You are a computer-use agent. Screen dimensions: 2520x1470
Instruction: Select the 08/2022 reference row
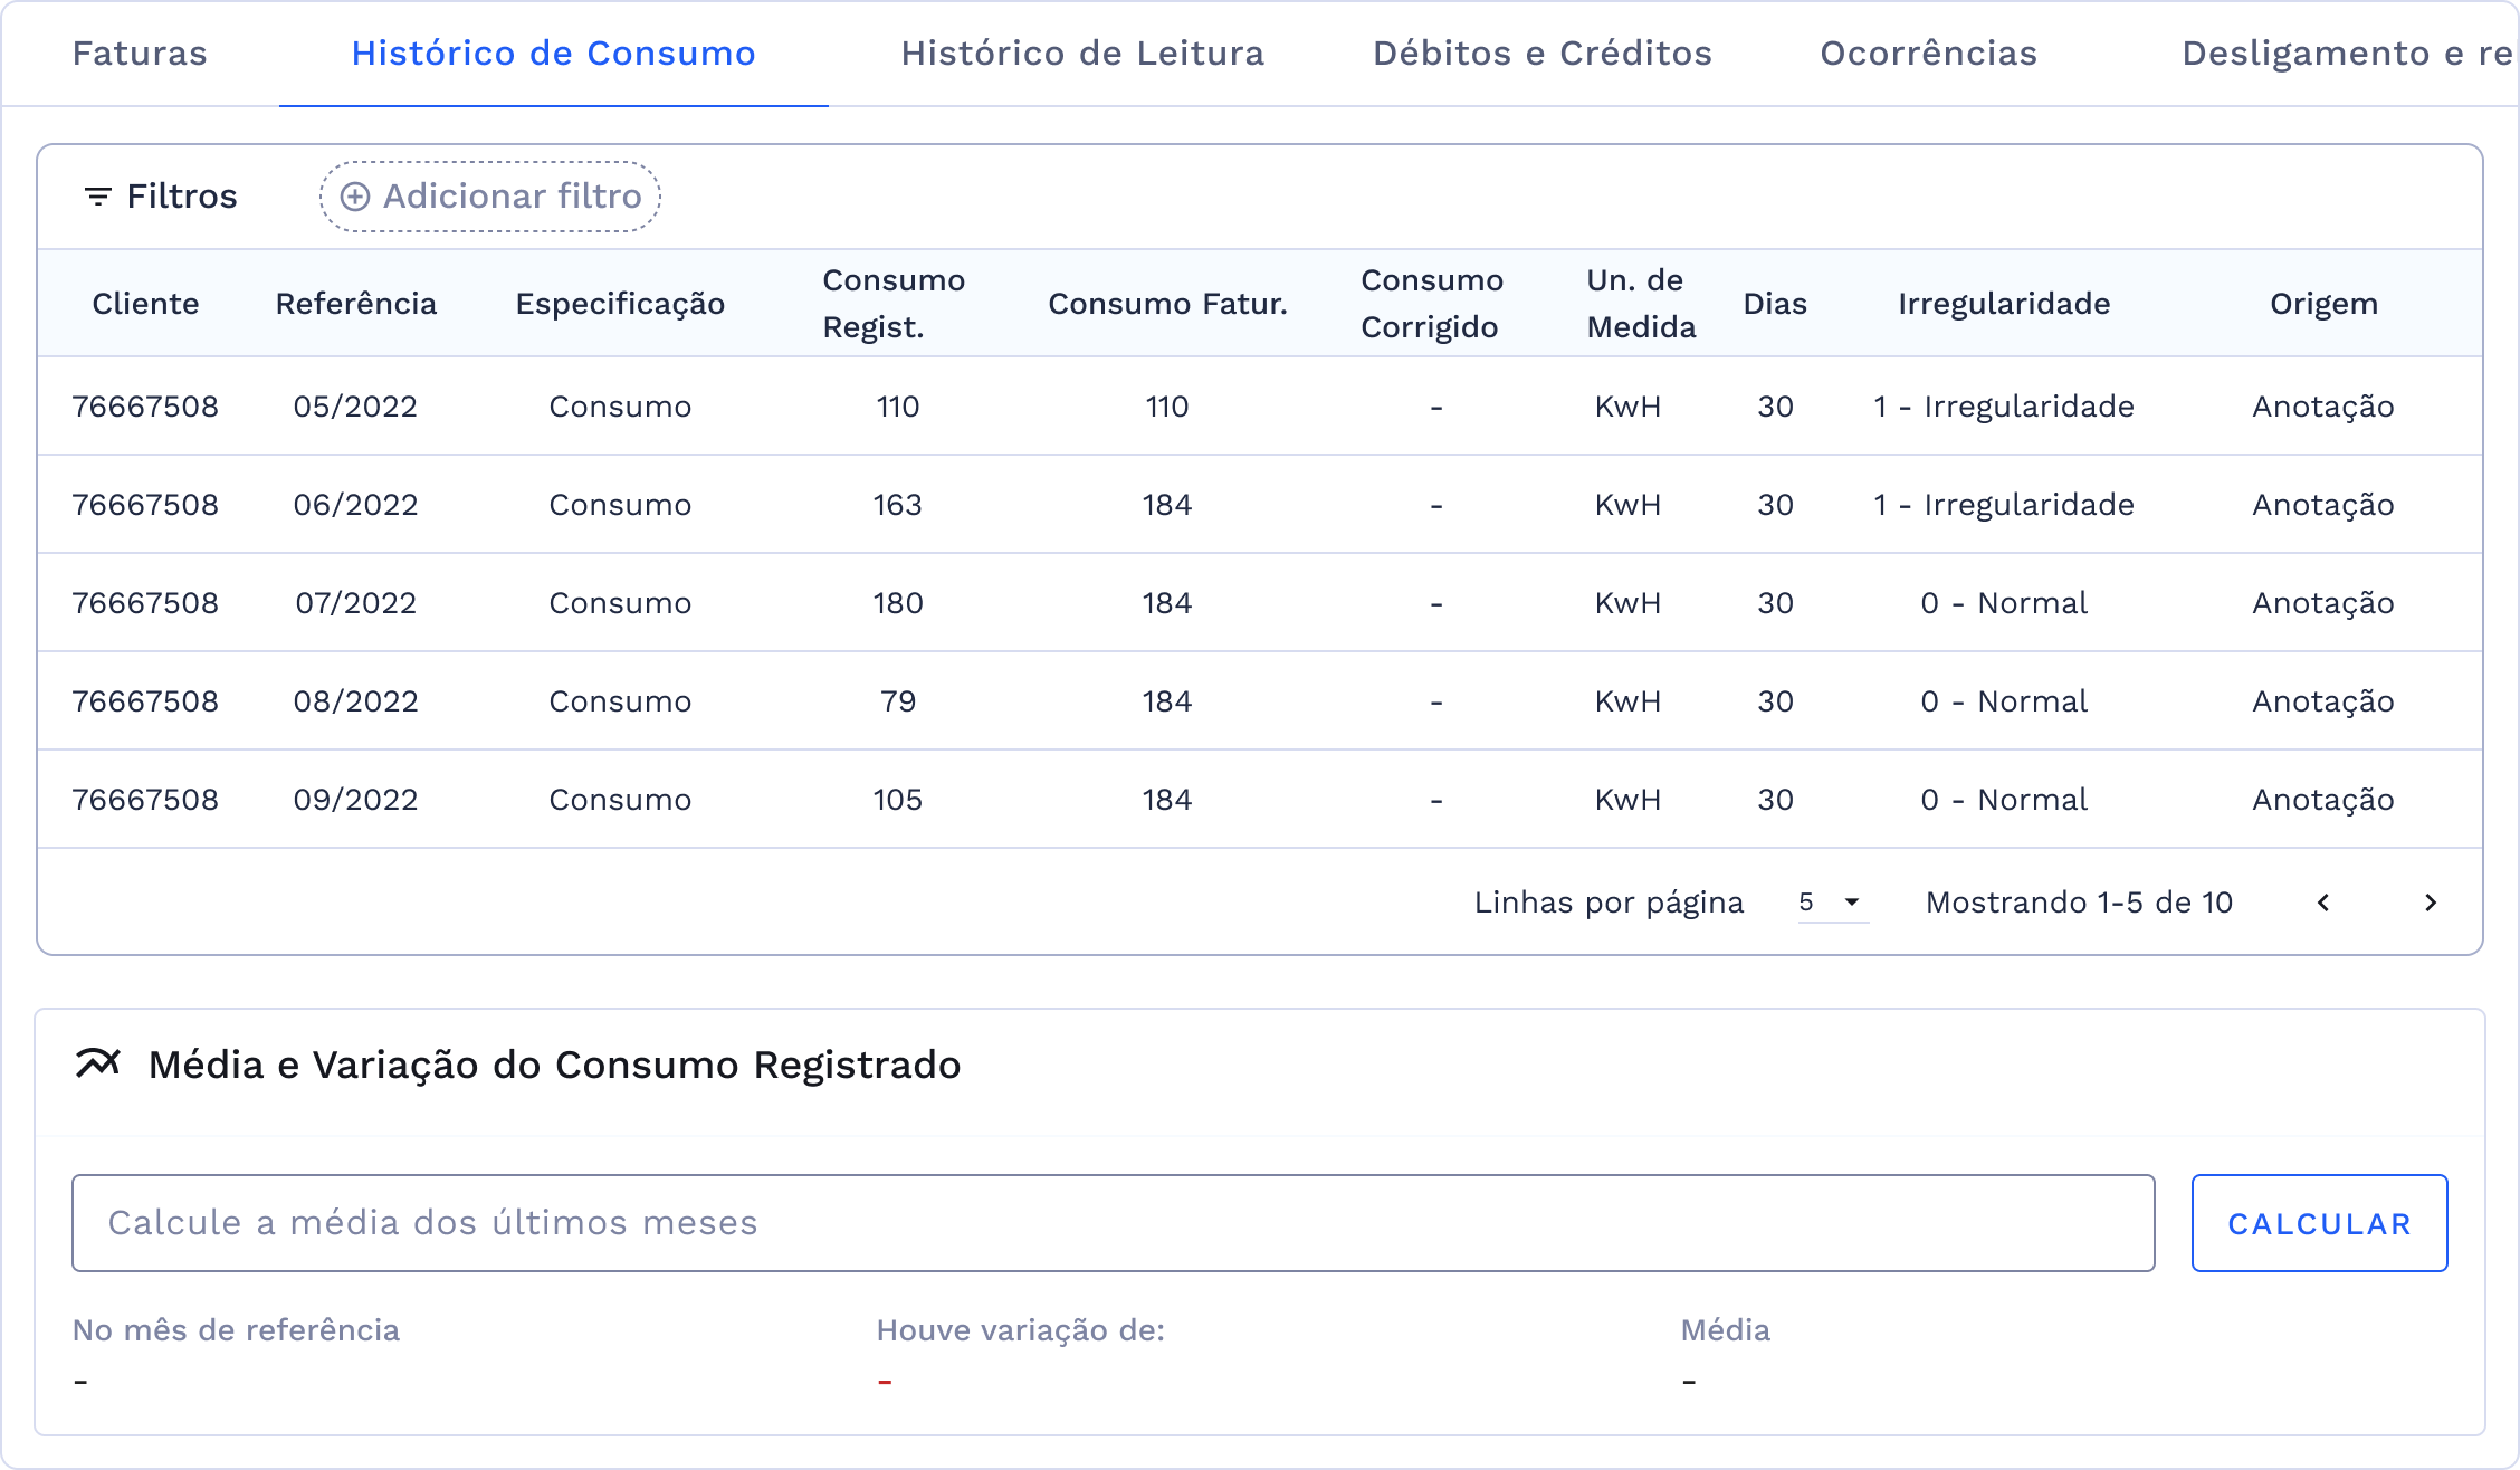click(355, 702)
